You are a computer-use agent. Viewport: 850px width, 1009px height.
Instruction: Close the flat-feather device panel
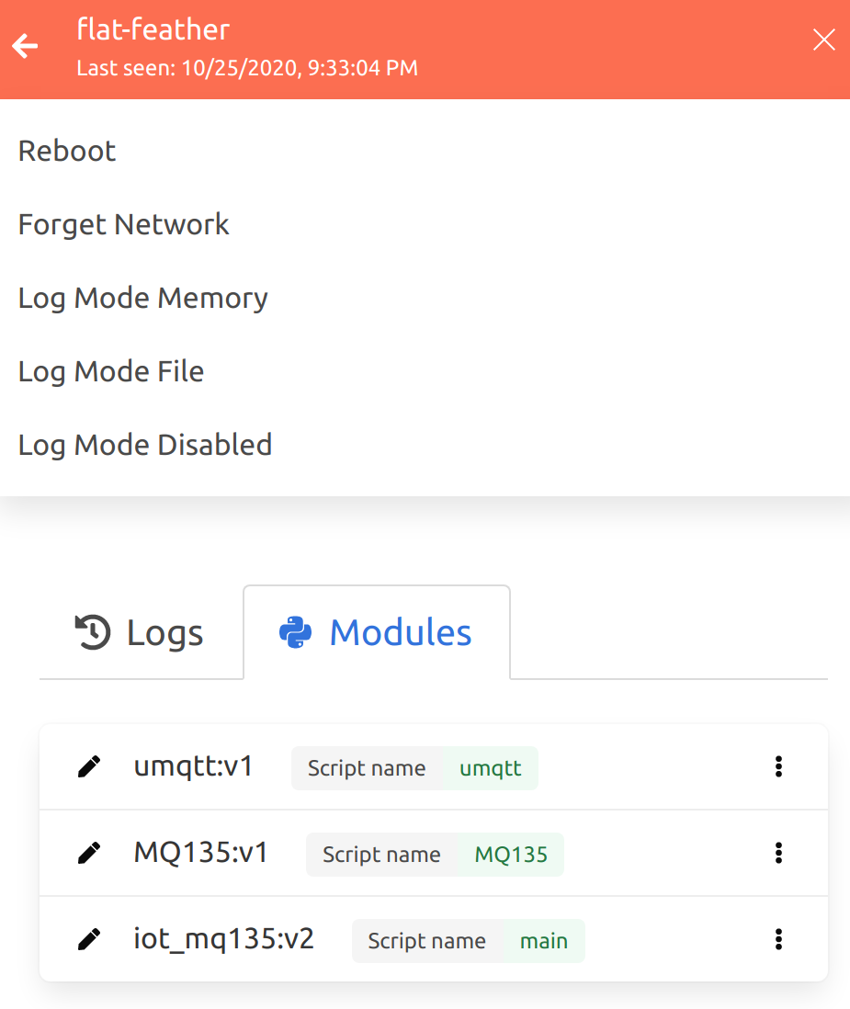tap(823, 40)
